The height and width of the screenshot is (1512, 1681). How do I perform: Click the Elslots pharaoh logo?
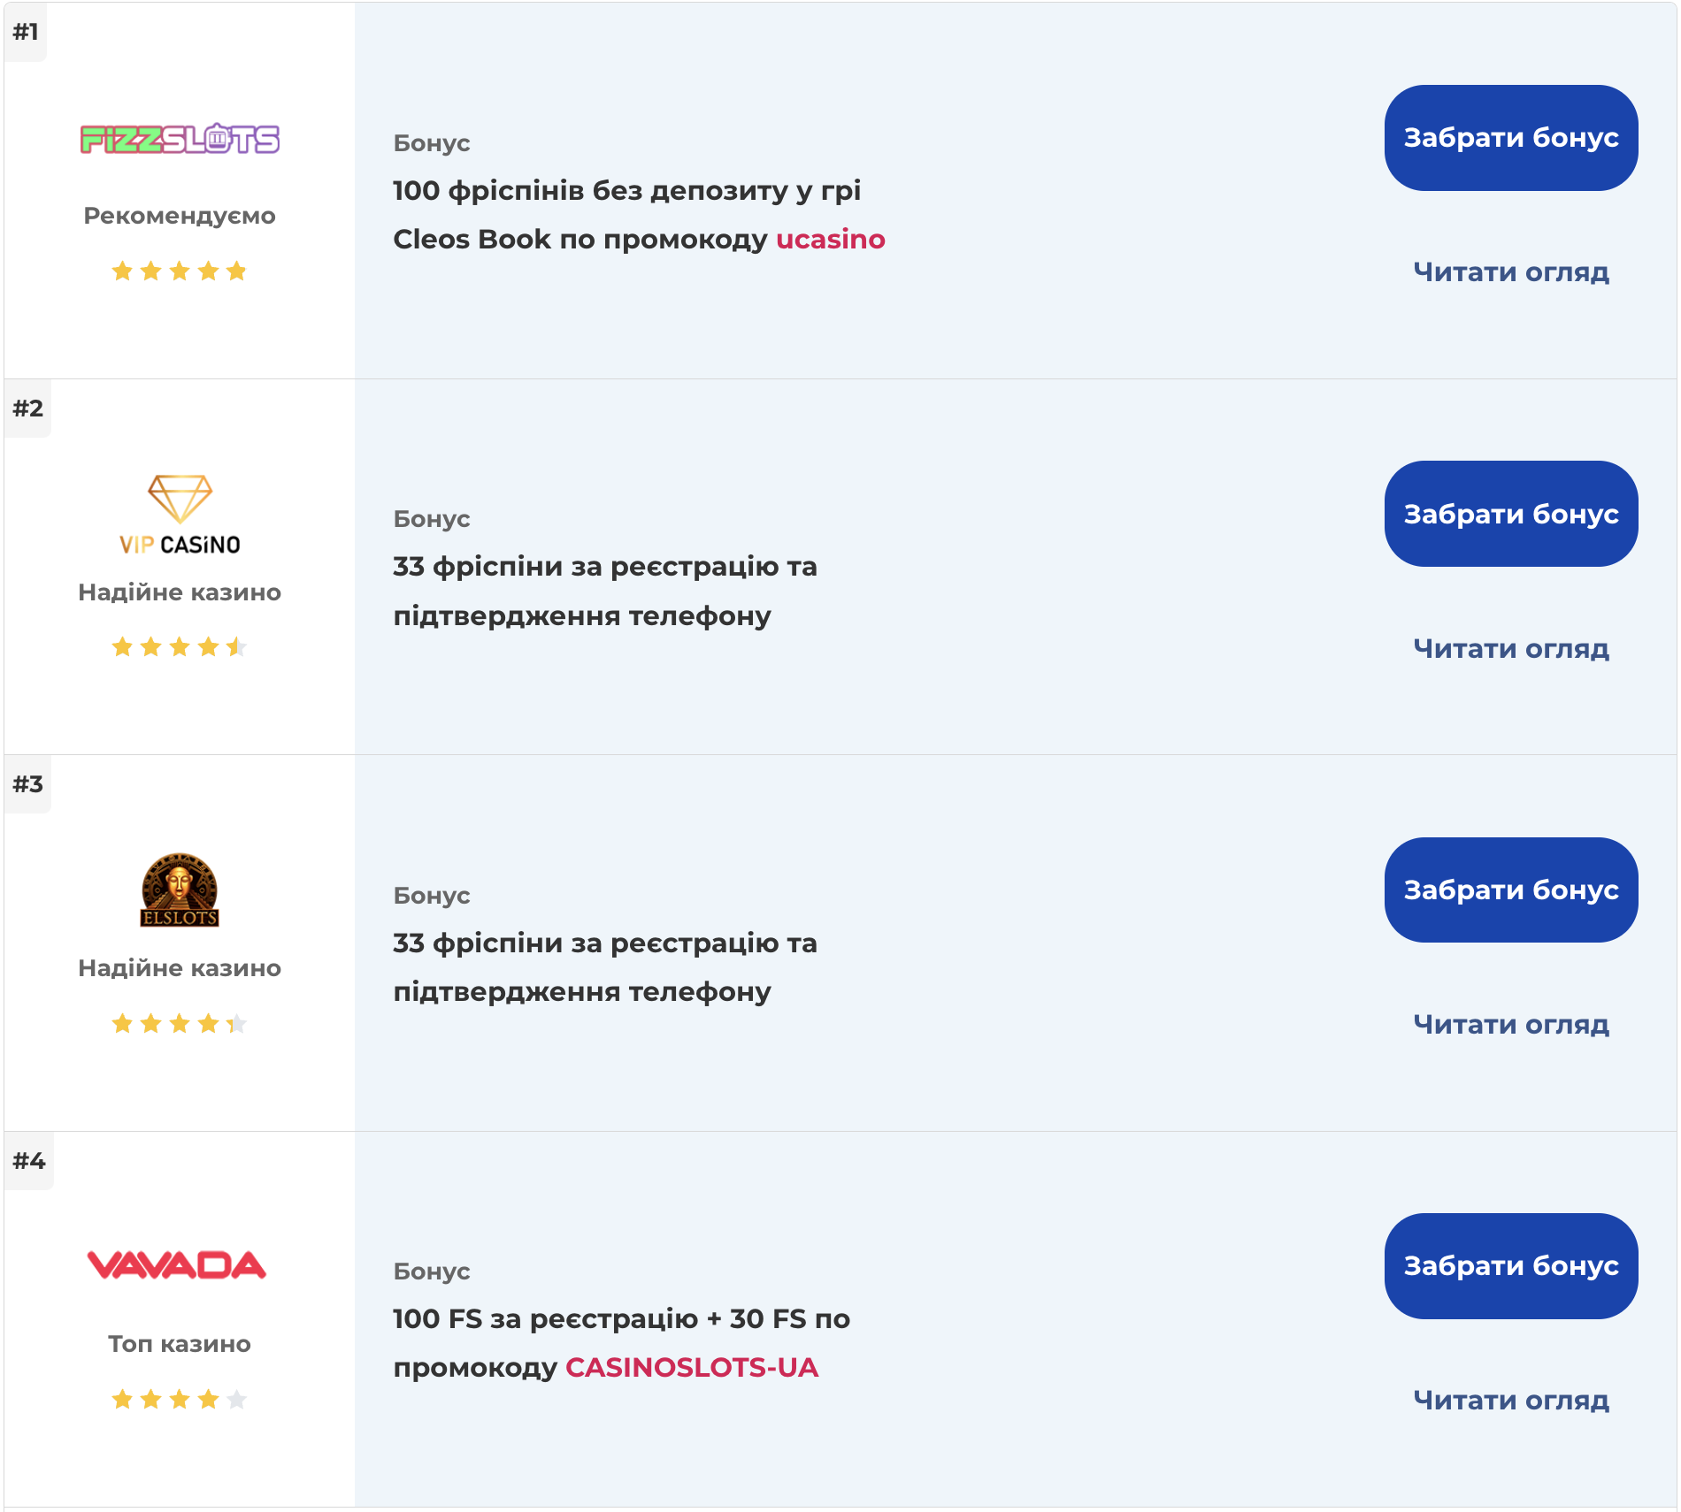[180, 890]
